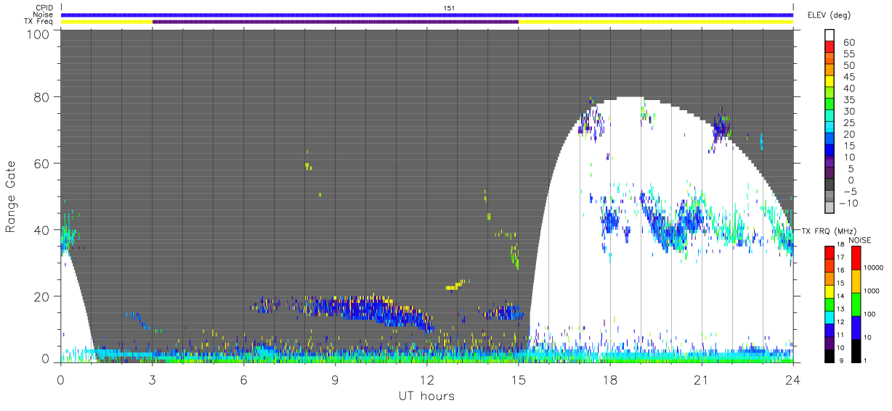
Task: Click elevation colorbar label 30
Action: [848, 111]
